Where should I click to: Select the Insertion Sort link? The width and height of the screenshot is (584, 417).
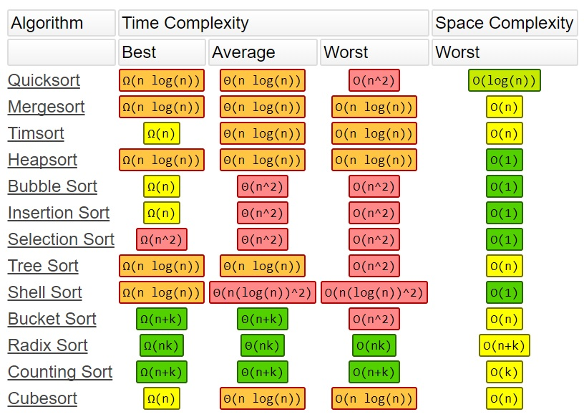[59, 213]
